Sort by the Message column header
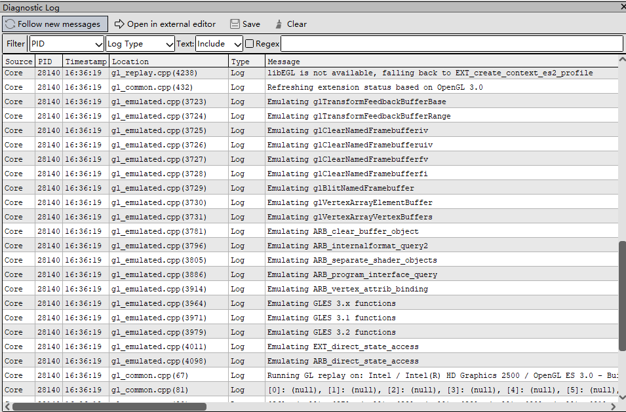Screen dimensions: 626x412 point(442,62)
